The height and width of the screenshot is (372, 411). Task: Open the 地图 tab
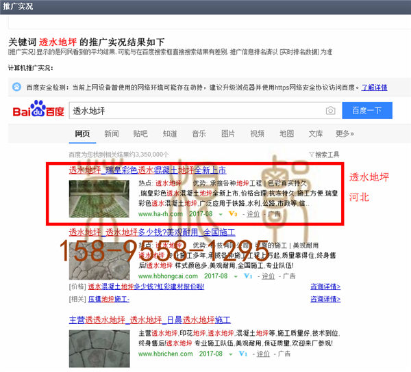pyautogui.click(x=286, y=133)
